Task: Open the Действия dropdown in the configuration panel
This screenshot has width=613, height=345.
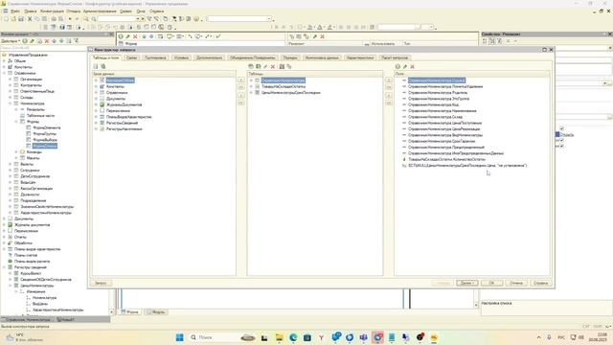Action: 11,40
